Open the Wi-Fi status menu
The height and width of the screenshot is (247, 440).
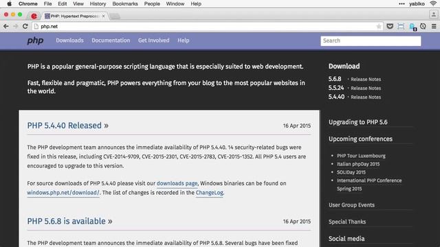433,3
